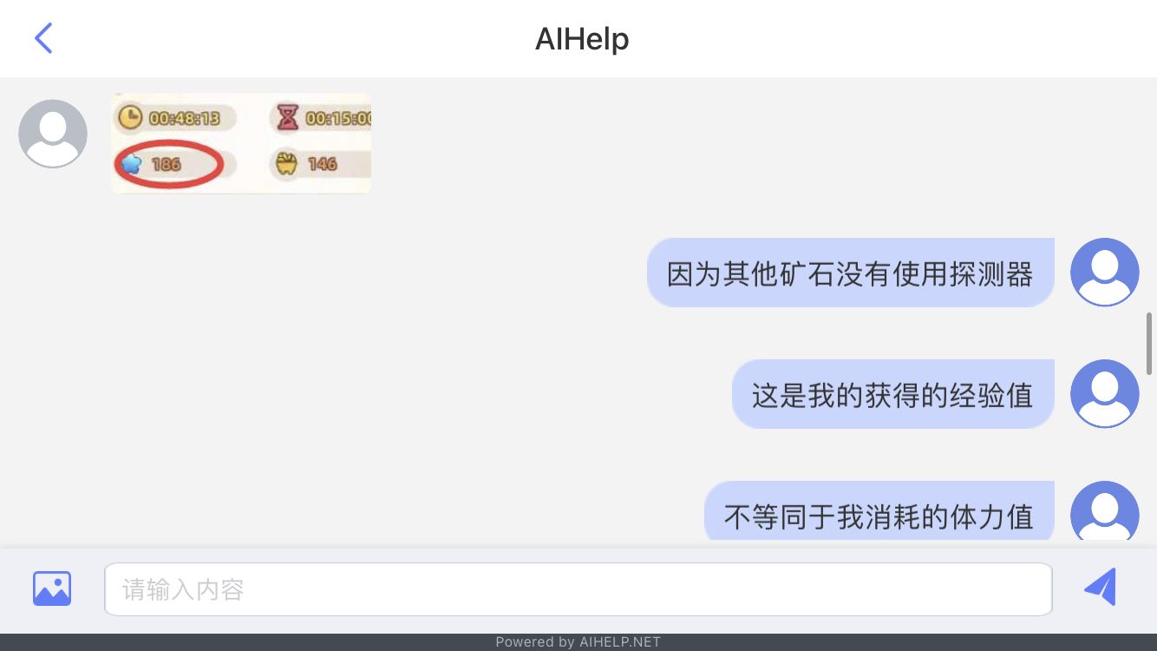The height and width of the screenshot is (651, 1157).
Task: Tap avatar beside 这是我的获得的经验值 message
Action: (1105, 393)
